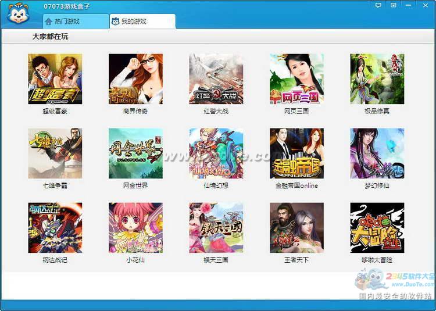Viewport: 436px width, 311px height.
Task: Launch the 王者天下 game thumbnail
Action: [296, 228]
